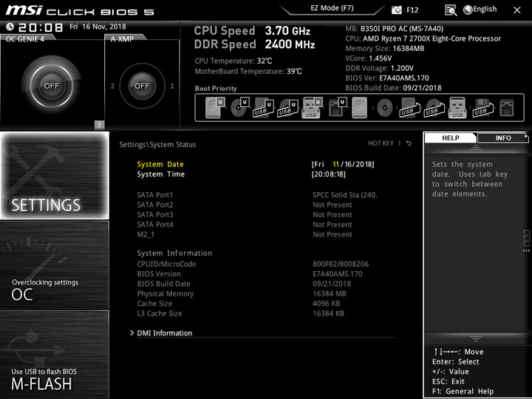The image size is (532, 399).
Task: Open the OC overclocking settings section
Action: (x=55, y=265)
